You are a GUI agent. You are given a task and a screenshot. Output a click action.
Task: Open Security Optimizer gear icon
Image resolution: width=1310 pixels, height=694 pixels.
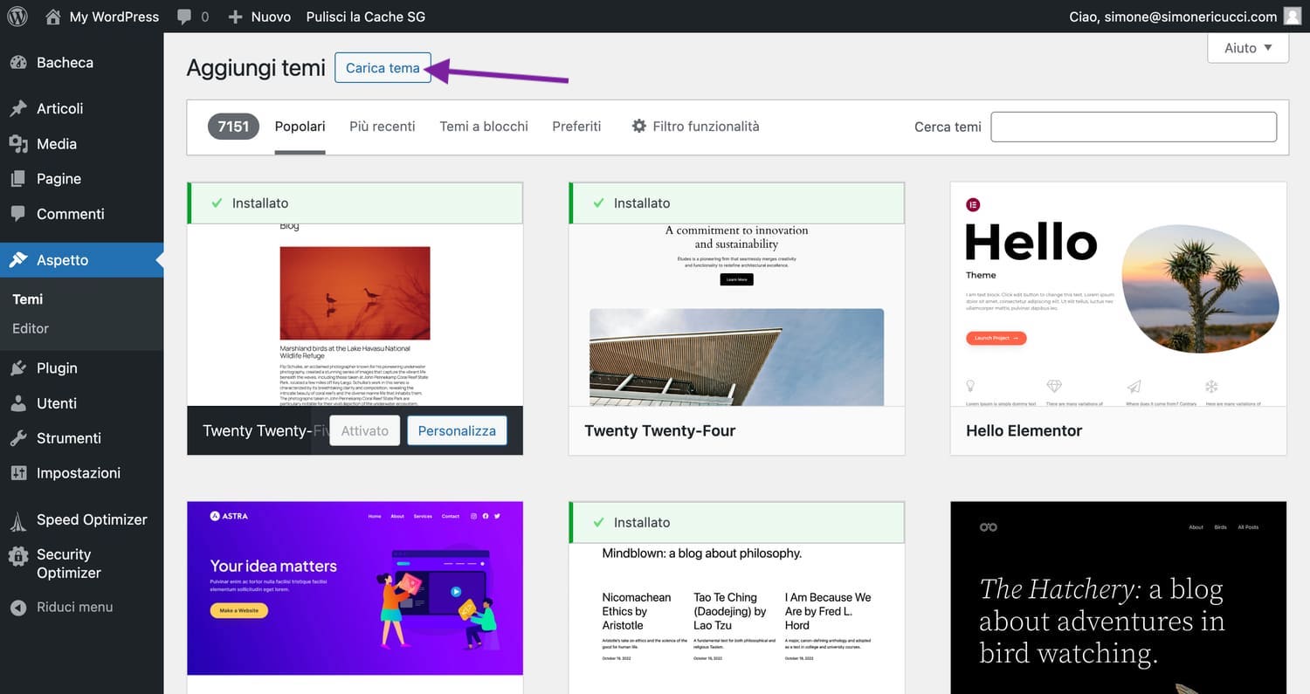point(18,555)
